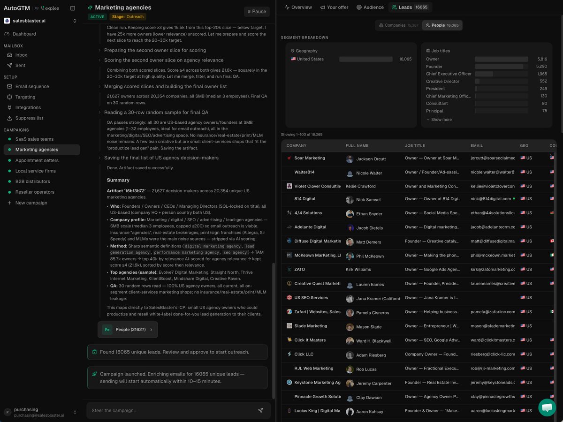
Task: Open the People (21627) artifact
Action: (x=128, y=330)
